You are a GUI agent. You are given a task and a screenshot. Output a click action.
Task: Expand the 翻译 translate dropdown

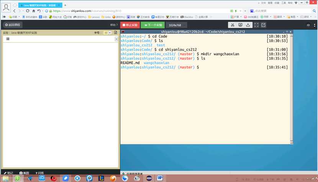(x=284, y=17)
